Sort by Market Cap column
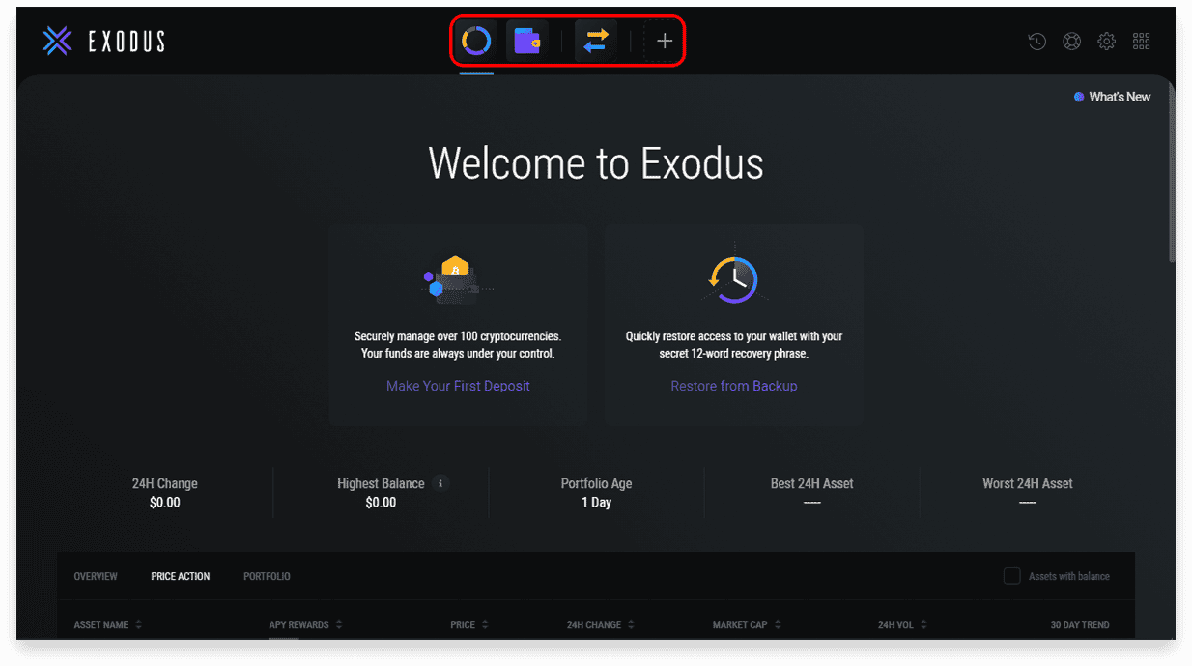This screenshot has width=1192, height=666. [747, 624]
